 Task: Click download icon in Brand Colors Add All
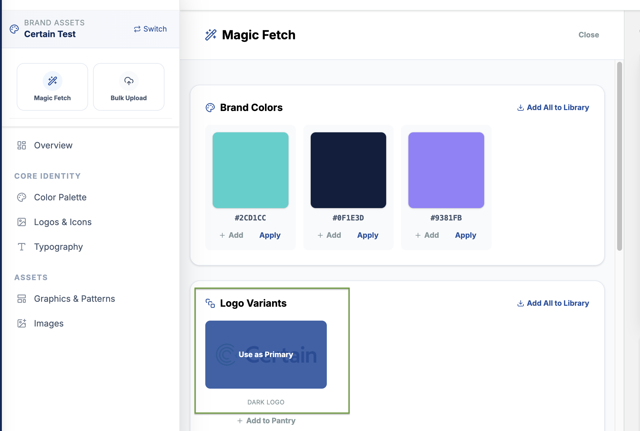click(521, 108)
